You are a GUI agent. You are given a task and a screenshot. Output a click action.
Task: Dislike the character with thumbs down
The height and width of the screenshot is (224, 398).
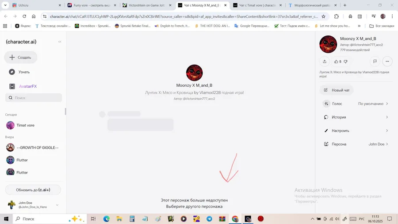click(x=345, y=62)
